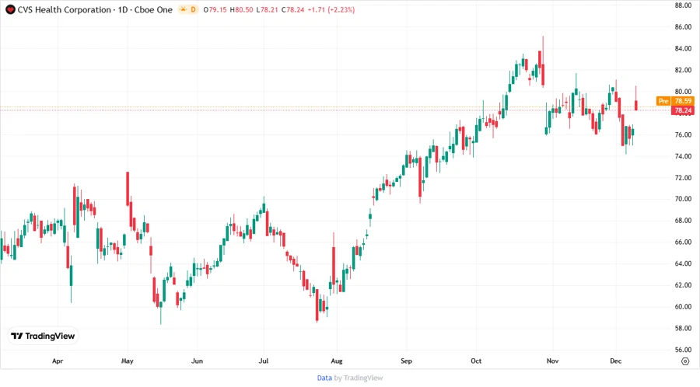700x387 pixels.
Task: Click the Apr label on time axis
Action: [58, 361]
